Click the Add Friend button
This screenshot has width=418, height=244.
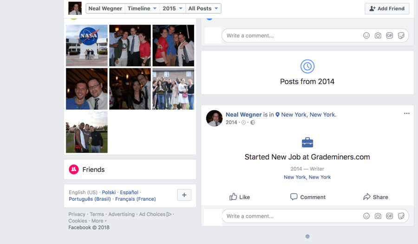tap(387, 8)
